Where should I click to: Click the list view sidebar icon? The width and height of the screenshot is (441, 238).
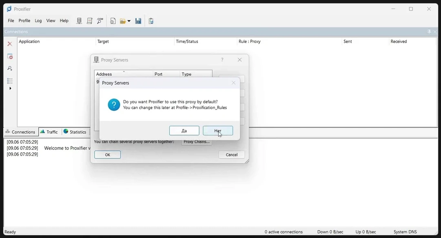click(10, 81)
